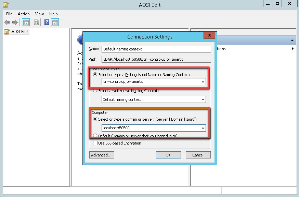The image size is (299, 197).
Task: Click the ADSI Edit app icon in title bar
Action: (6, 5)
